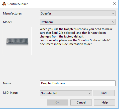Image resolution: width=119 pixels, height=109 pixels.
Task: Click the MIDI Input dropdown chevron arrow
Action: [90, 93]
